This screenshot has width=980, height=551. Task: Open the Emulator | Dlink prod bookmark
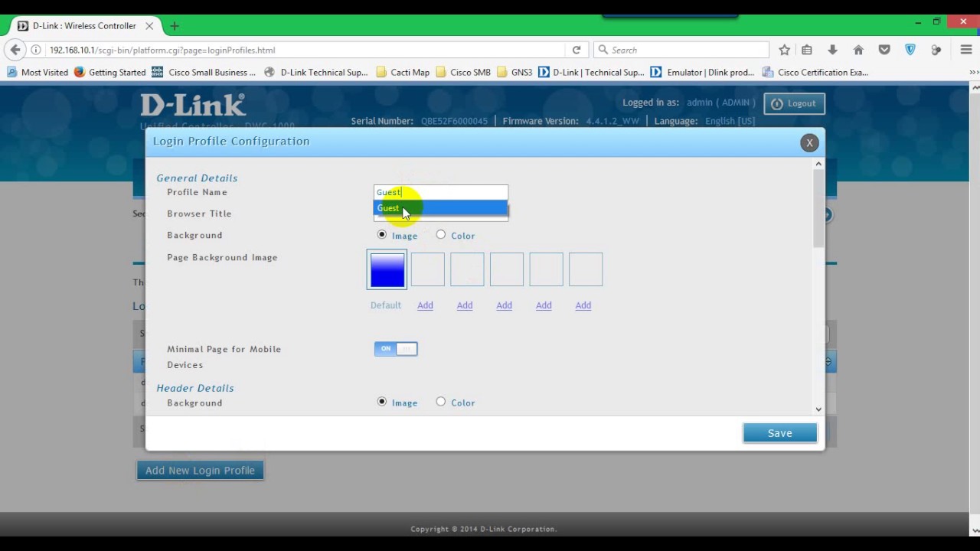tap(702, 73)
